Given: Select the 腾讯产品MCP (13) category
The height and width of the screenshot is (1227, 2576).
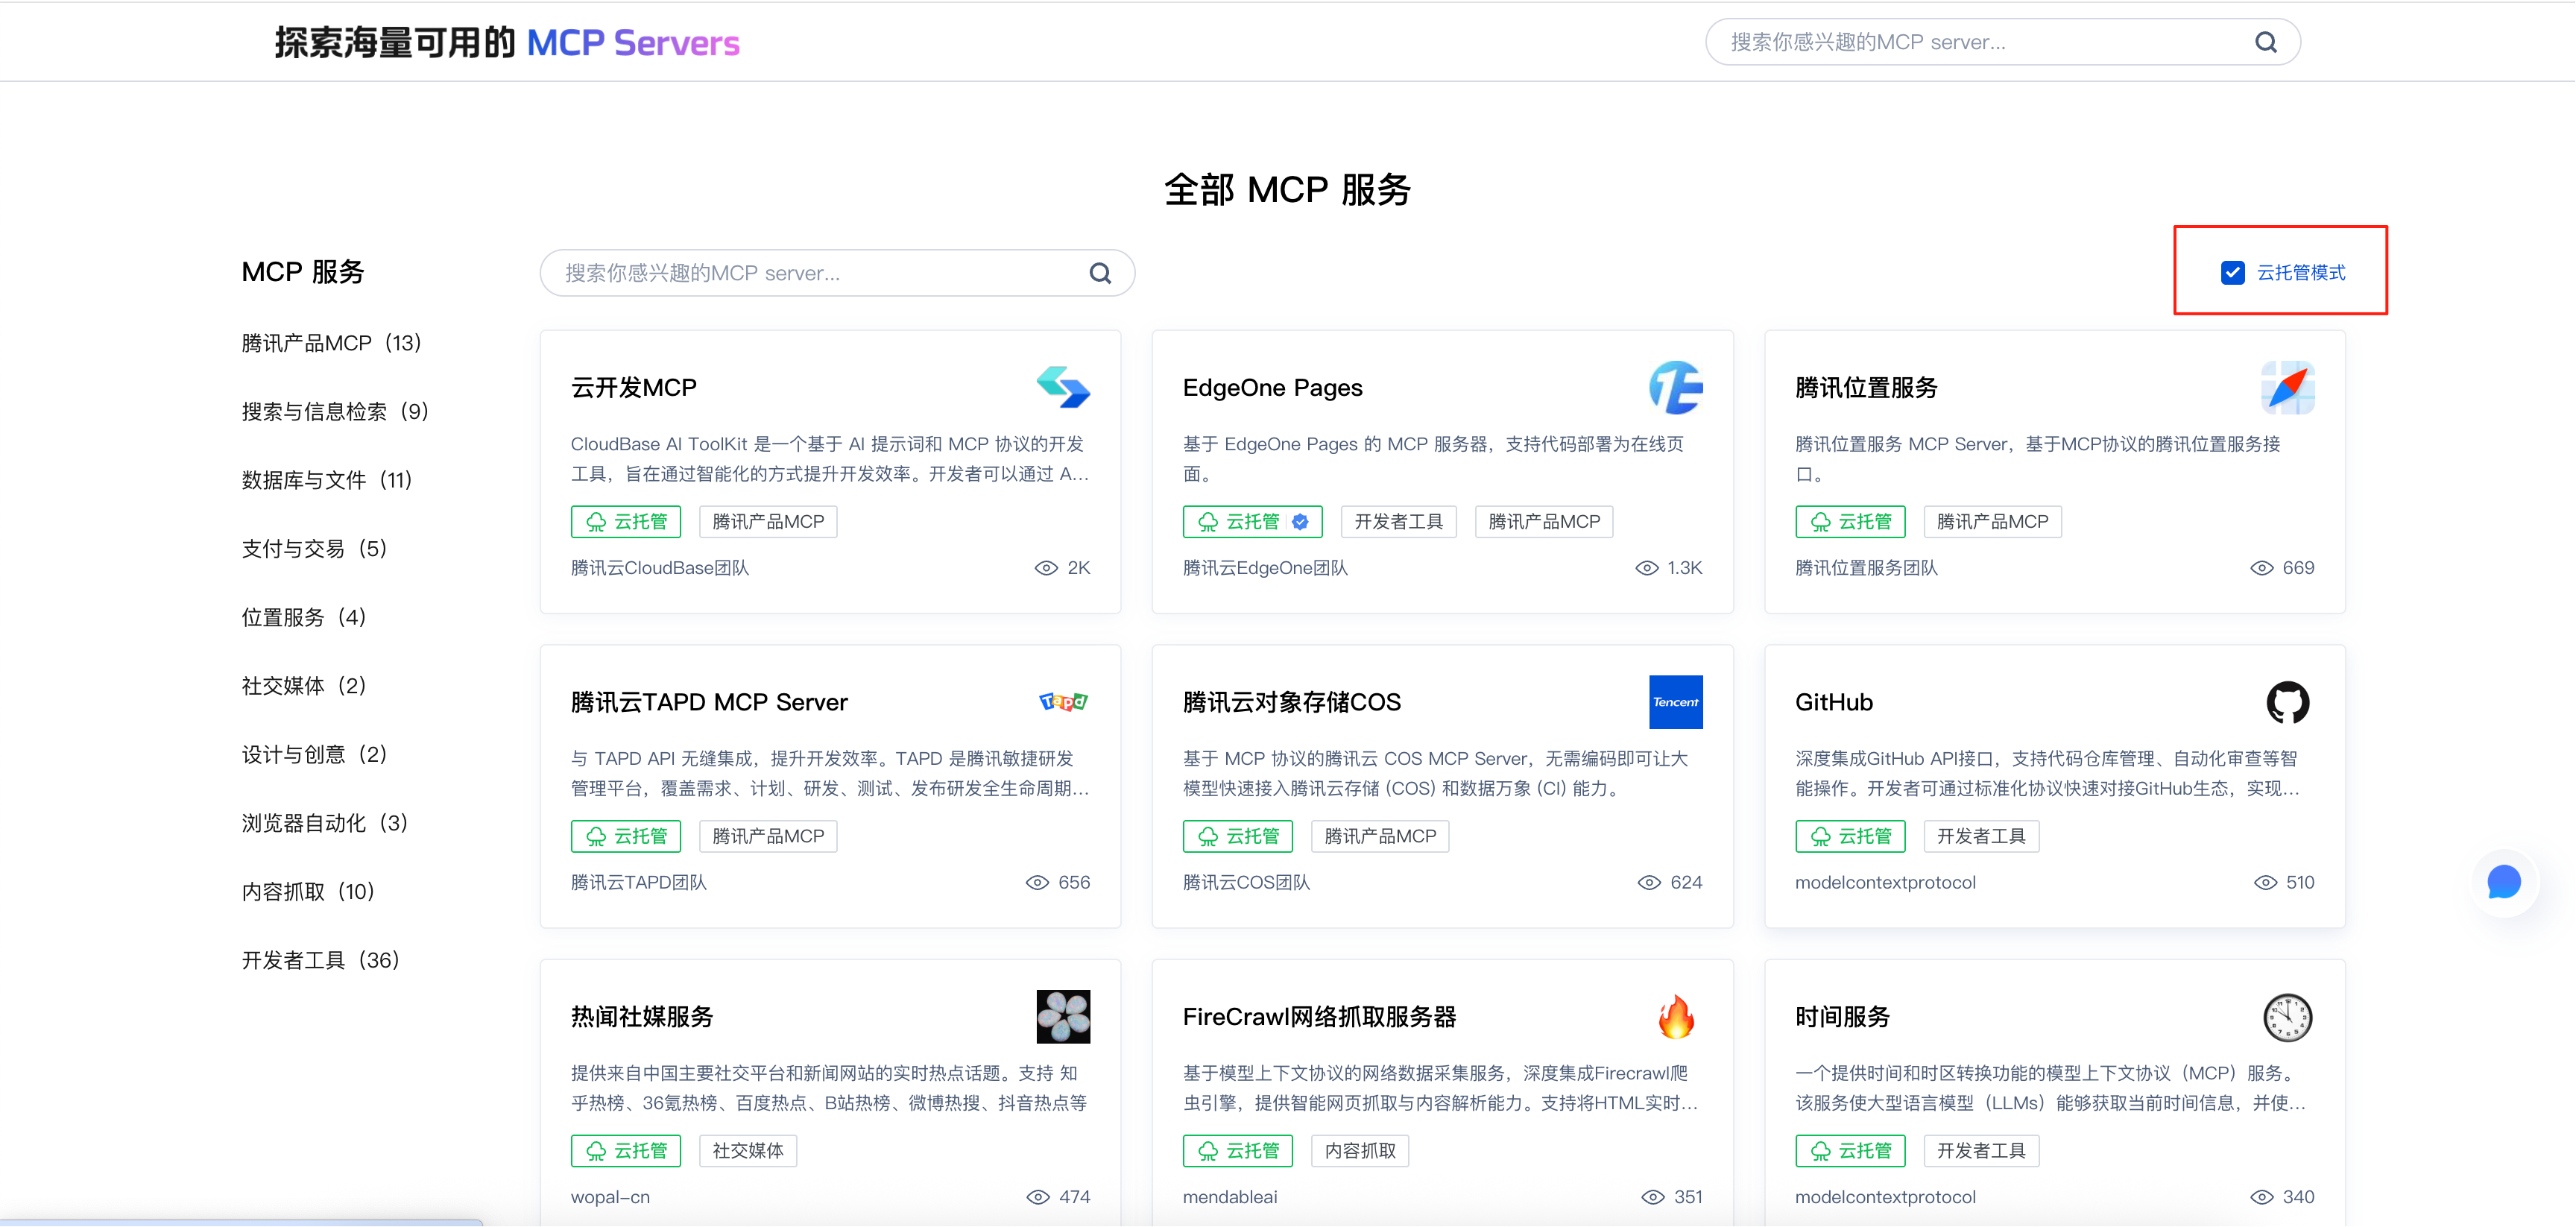Looking at the screenshot, I should (x=331, y=343).
